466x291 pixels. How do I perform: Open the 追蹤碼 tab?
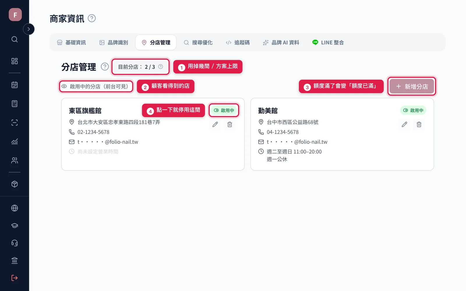point(238,42)
